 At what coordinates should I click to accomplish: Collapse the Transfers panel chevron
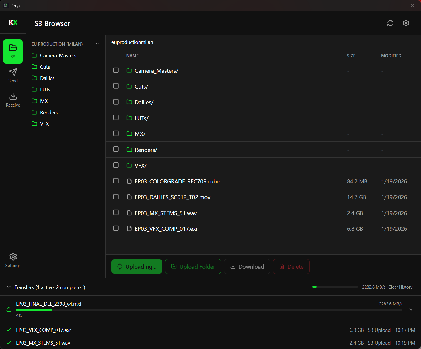click(9, 287)
